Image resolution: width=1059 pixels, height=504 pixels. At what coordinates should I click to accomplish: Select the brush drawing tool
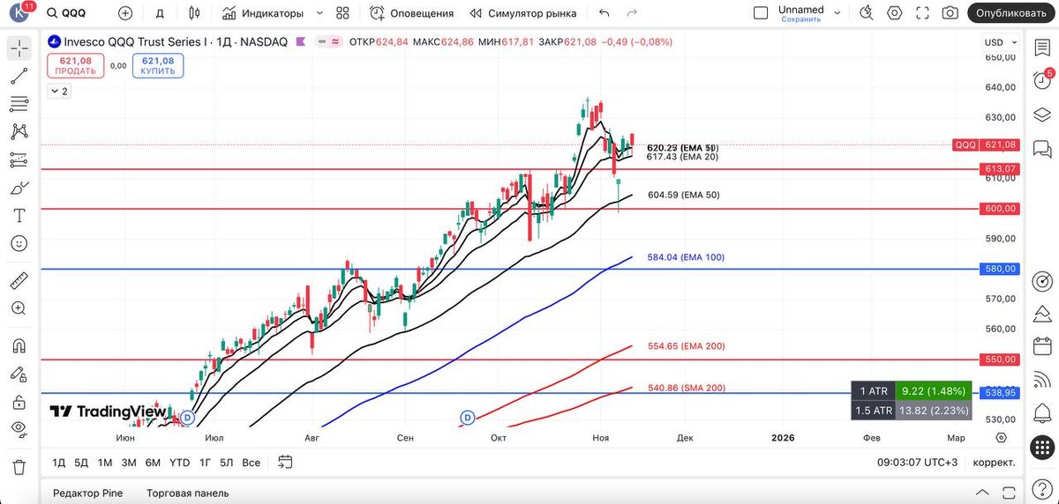(19, 188)
